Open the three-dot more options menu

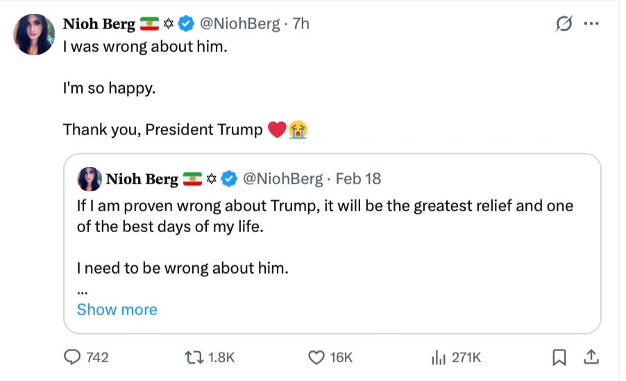click(591, 24)
